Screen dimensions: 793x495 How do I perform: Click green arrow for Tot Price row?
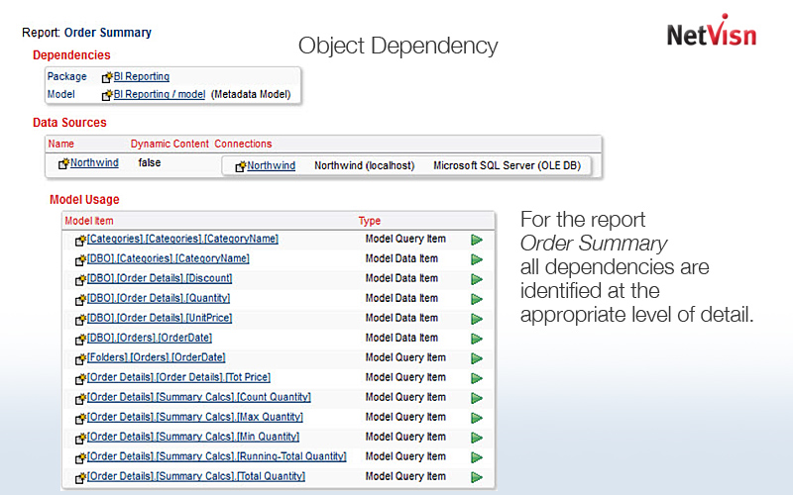pyautogui.click(x=477, y=378)
